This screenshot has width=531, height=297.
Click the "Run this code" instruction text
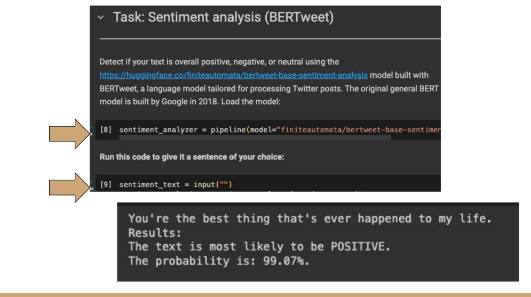(192, 157)
